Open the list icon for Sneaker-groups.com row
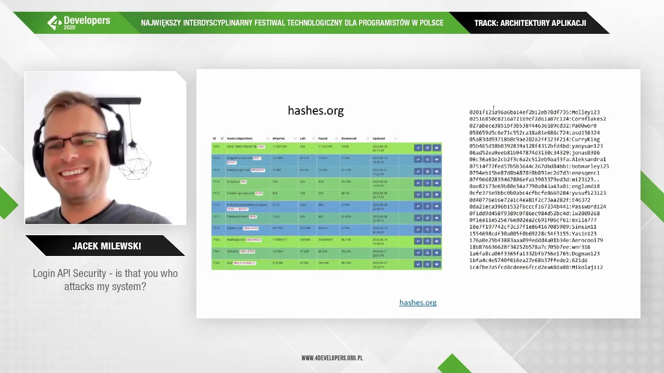664x373 pixels. [x=427, y=194]
